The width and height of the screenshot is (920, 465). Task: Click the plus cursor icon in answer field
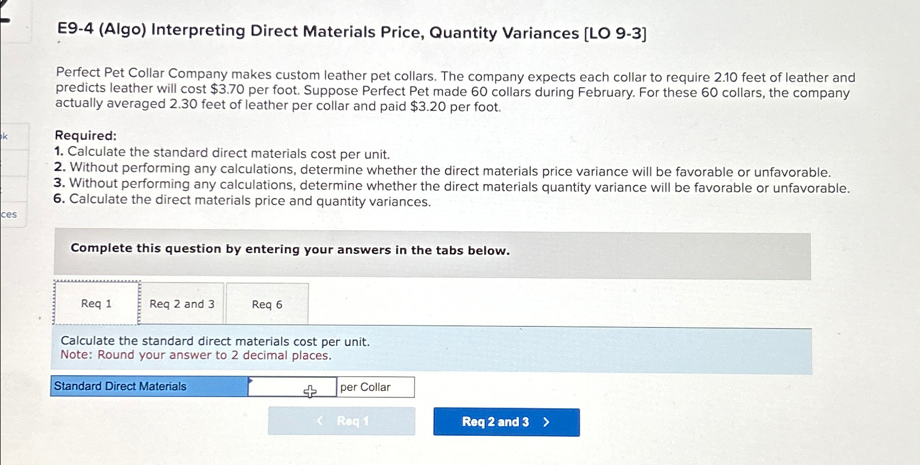coord(309,390)
